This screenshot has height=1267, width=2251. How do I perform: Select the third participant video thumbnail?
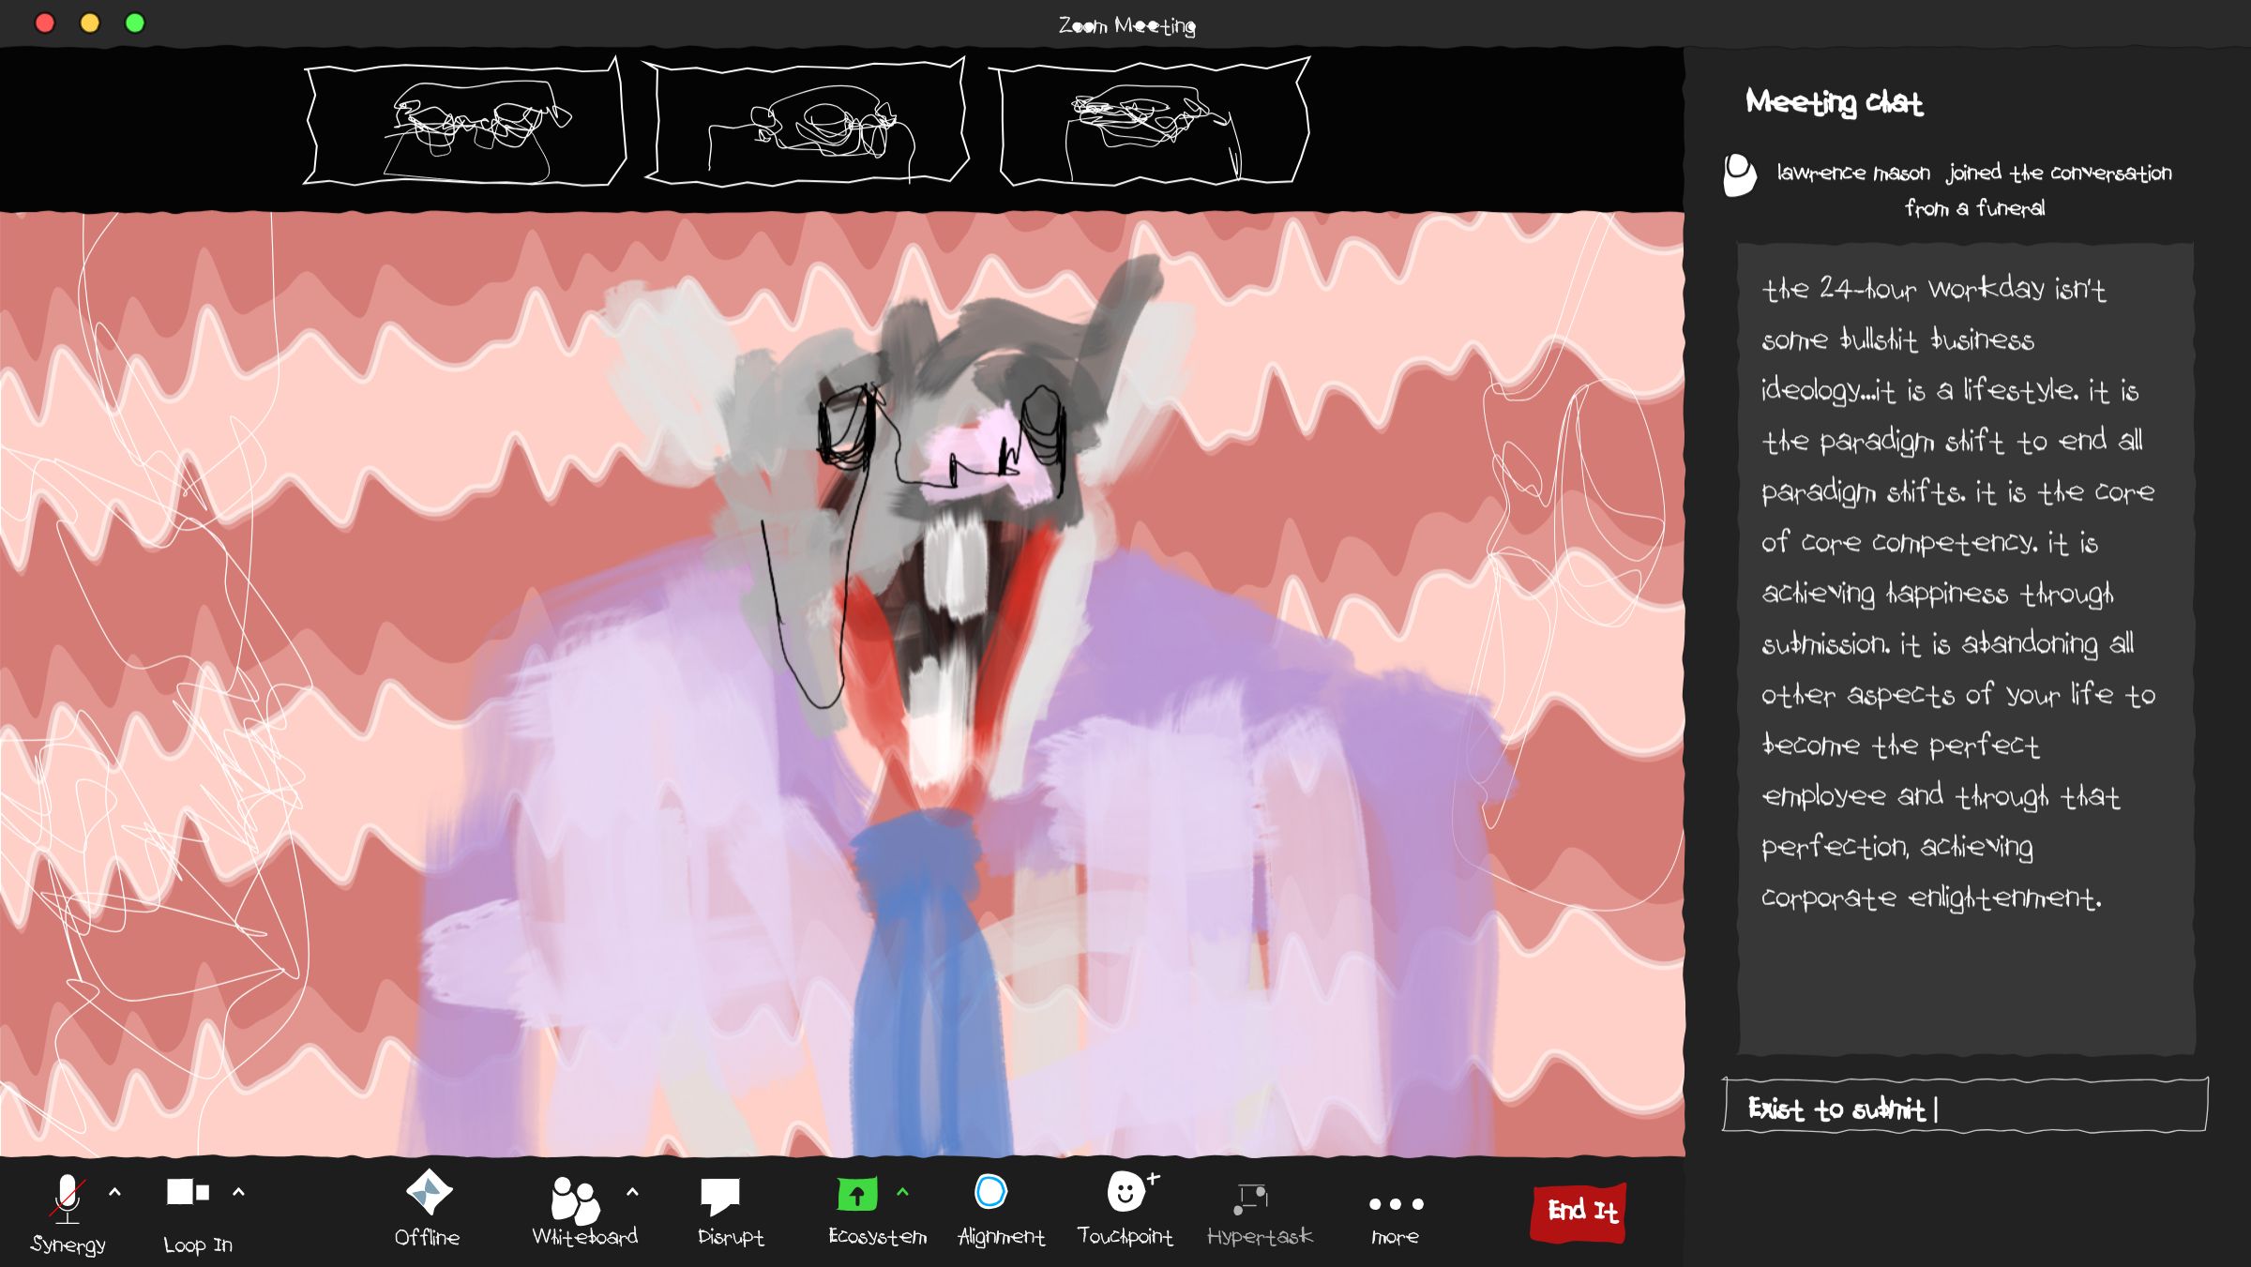1152,124
